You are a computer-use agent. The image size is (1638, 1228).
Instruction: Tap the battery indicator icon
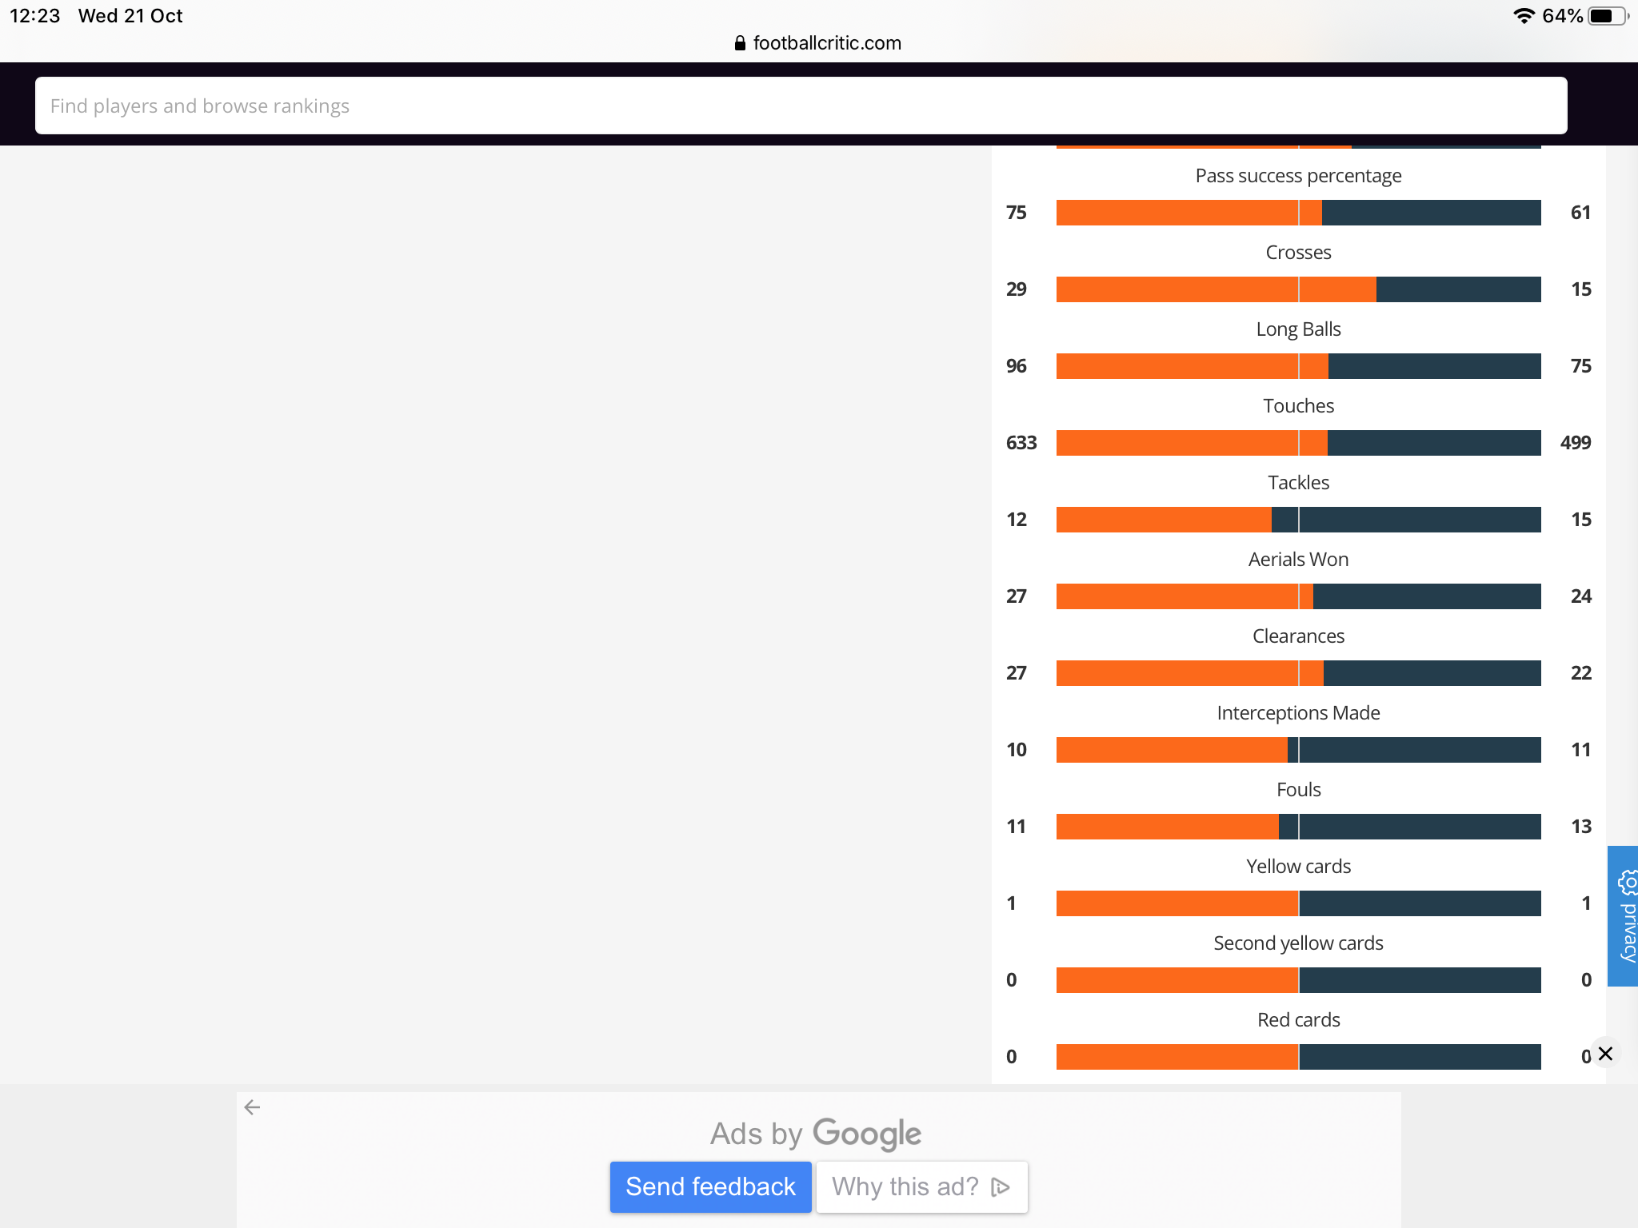(1608, 16)
